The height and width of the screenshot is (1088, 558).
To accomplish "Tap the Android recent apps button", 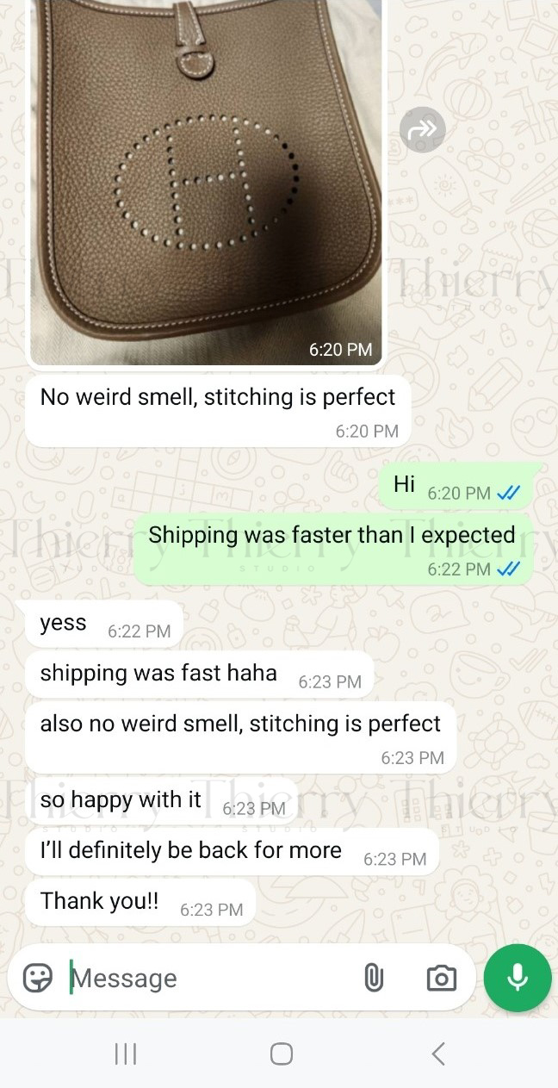I will coord(126,1054).
